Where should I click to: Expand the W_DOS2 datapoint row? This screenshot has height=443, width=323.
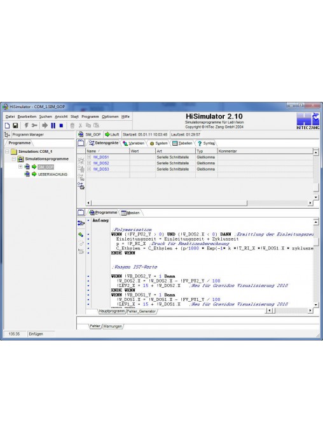click(x=89, y=163)
